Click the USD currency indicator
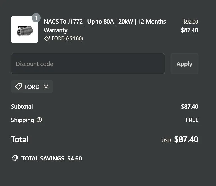Viewport: 216px width, 186px height. coord(166,140)
